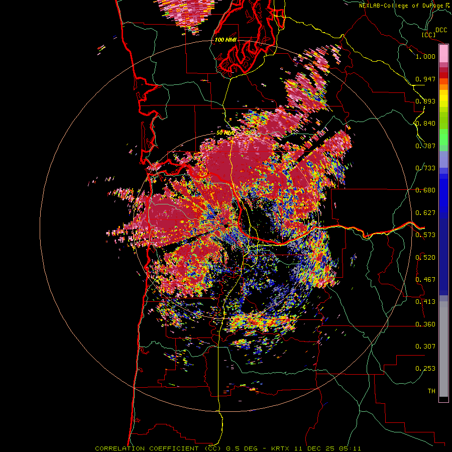
Task: Click the 0.520 color bar value
Action: pyautogui.click(x=425, y=258)
